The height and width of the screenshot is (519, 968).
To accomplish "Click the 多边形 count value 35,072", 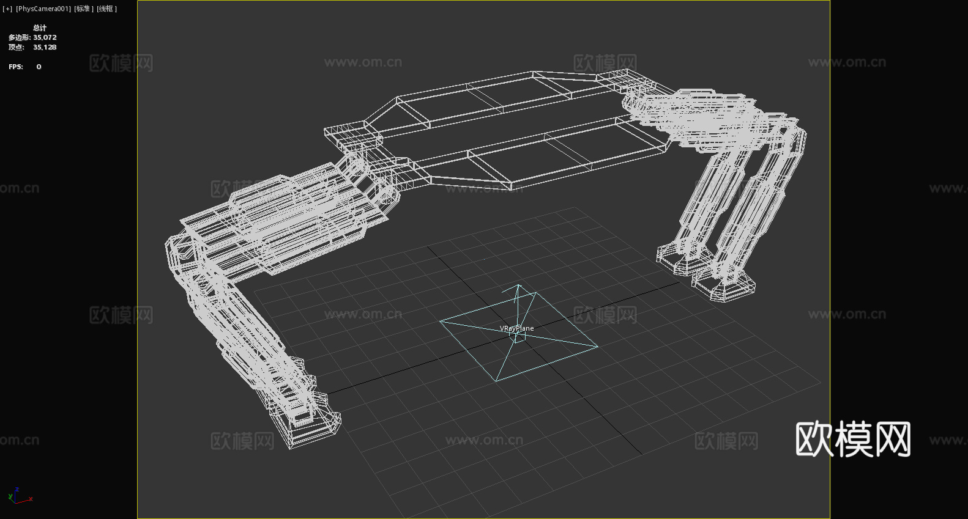I will pos(45,37).
